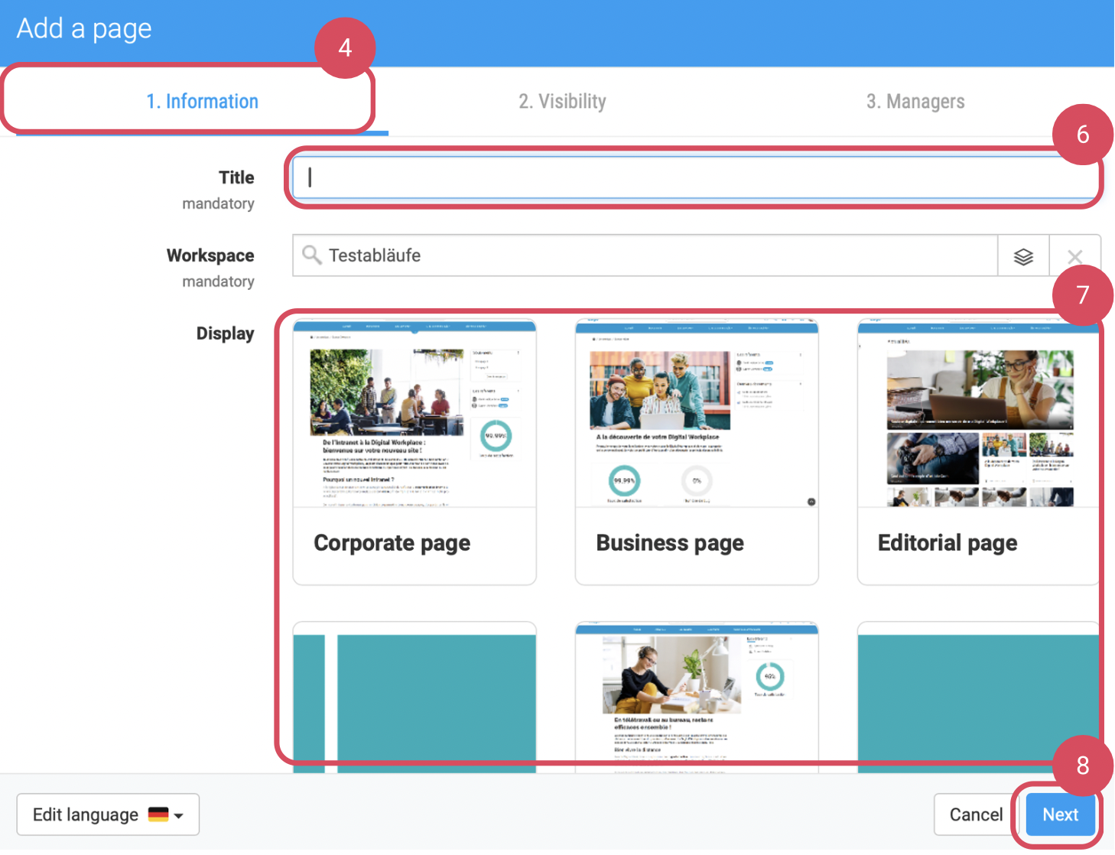The image size is (1115, 855).
Task: Click the search magnifier in Workspace field
Action: pos(311,255)
